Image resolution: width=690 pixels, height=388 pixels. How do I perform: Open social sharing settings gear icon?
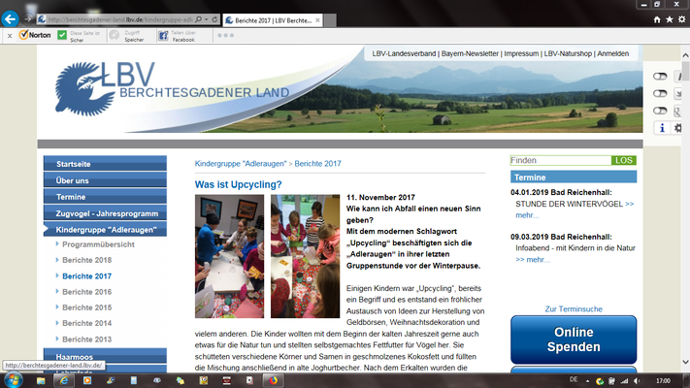pyautogui.click(x=678, y=128)
